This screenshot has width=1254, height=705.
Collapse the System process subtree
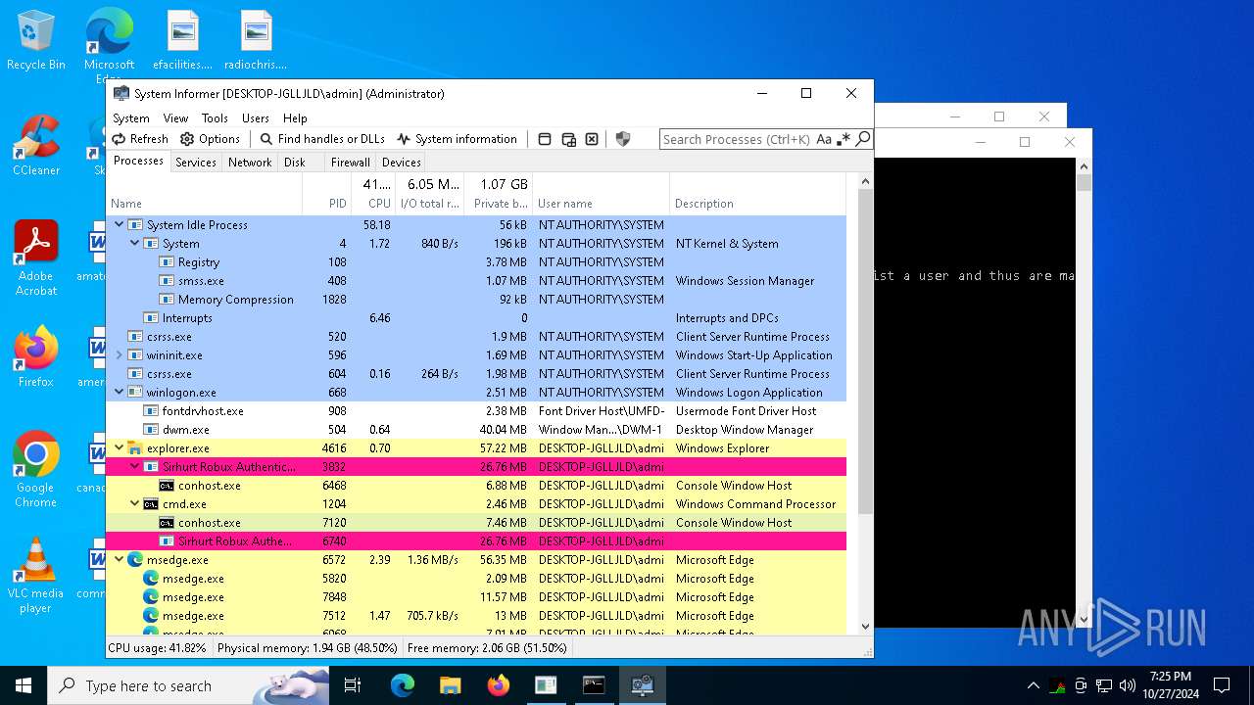135,243
